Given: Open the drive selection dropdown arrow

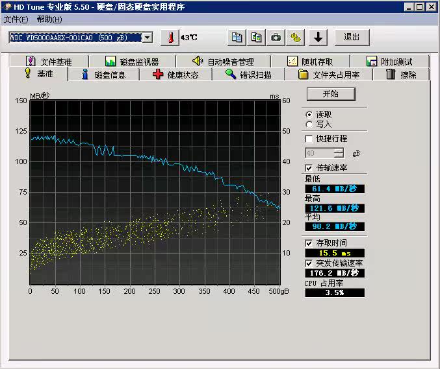Looking at the screenshot, I should click(148, 38).
